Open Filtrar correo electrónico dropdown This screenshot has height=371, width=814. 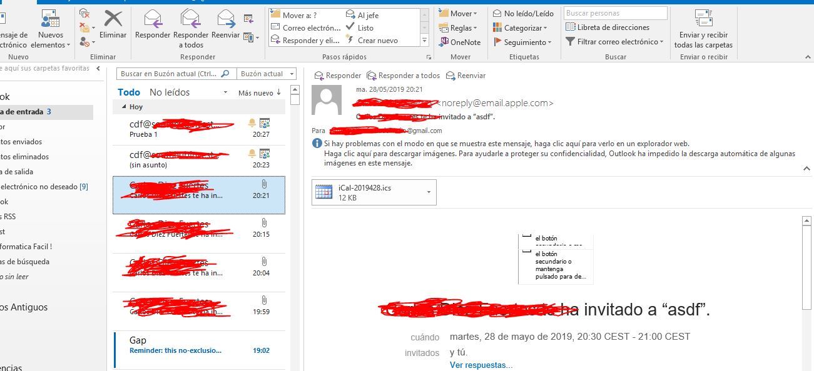(615, 41)
